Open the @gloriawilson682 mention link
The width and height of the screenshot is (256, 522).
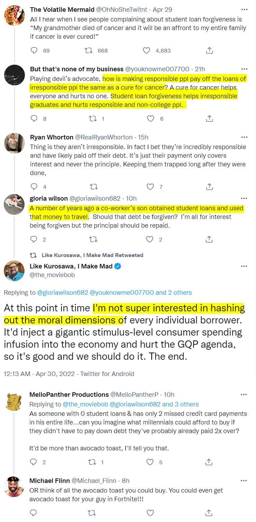click(63, 292)
